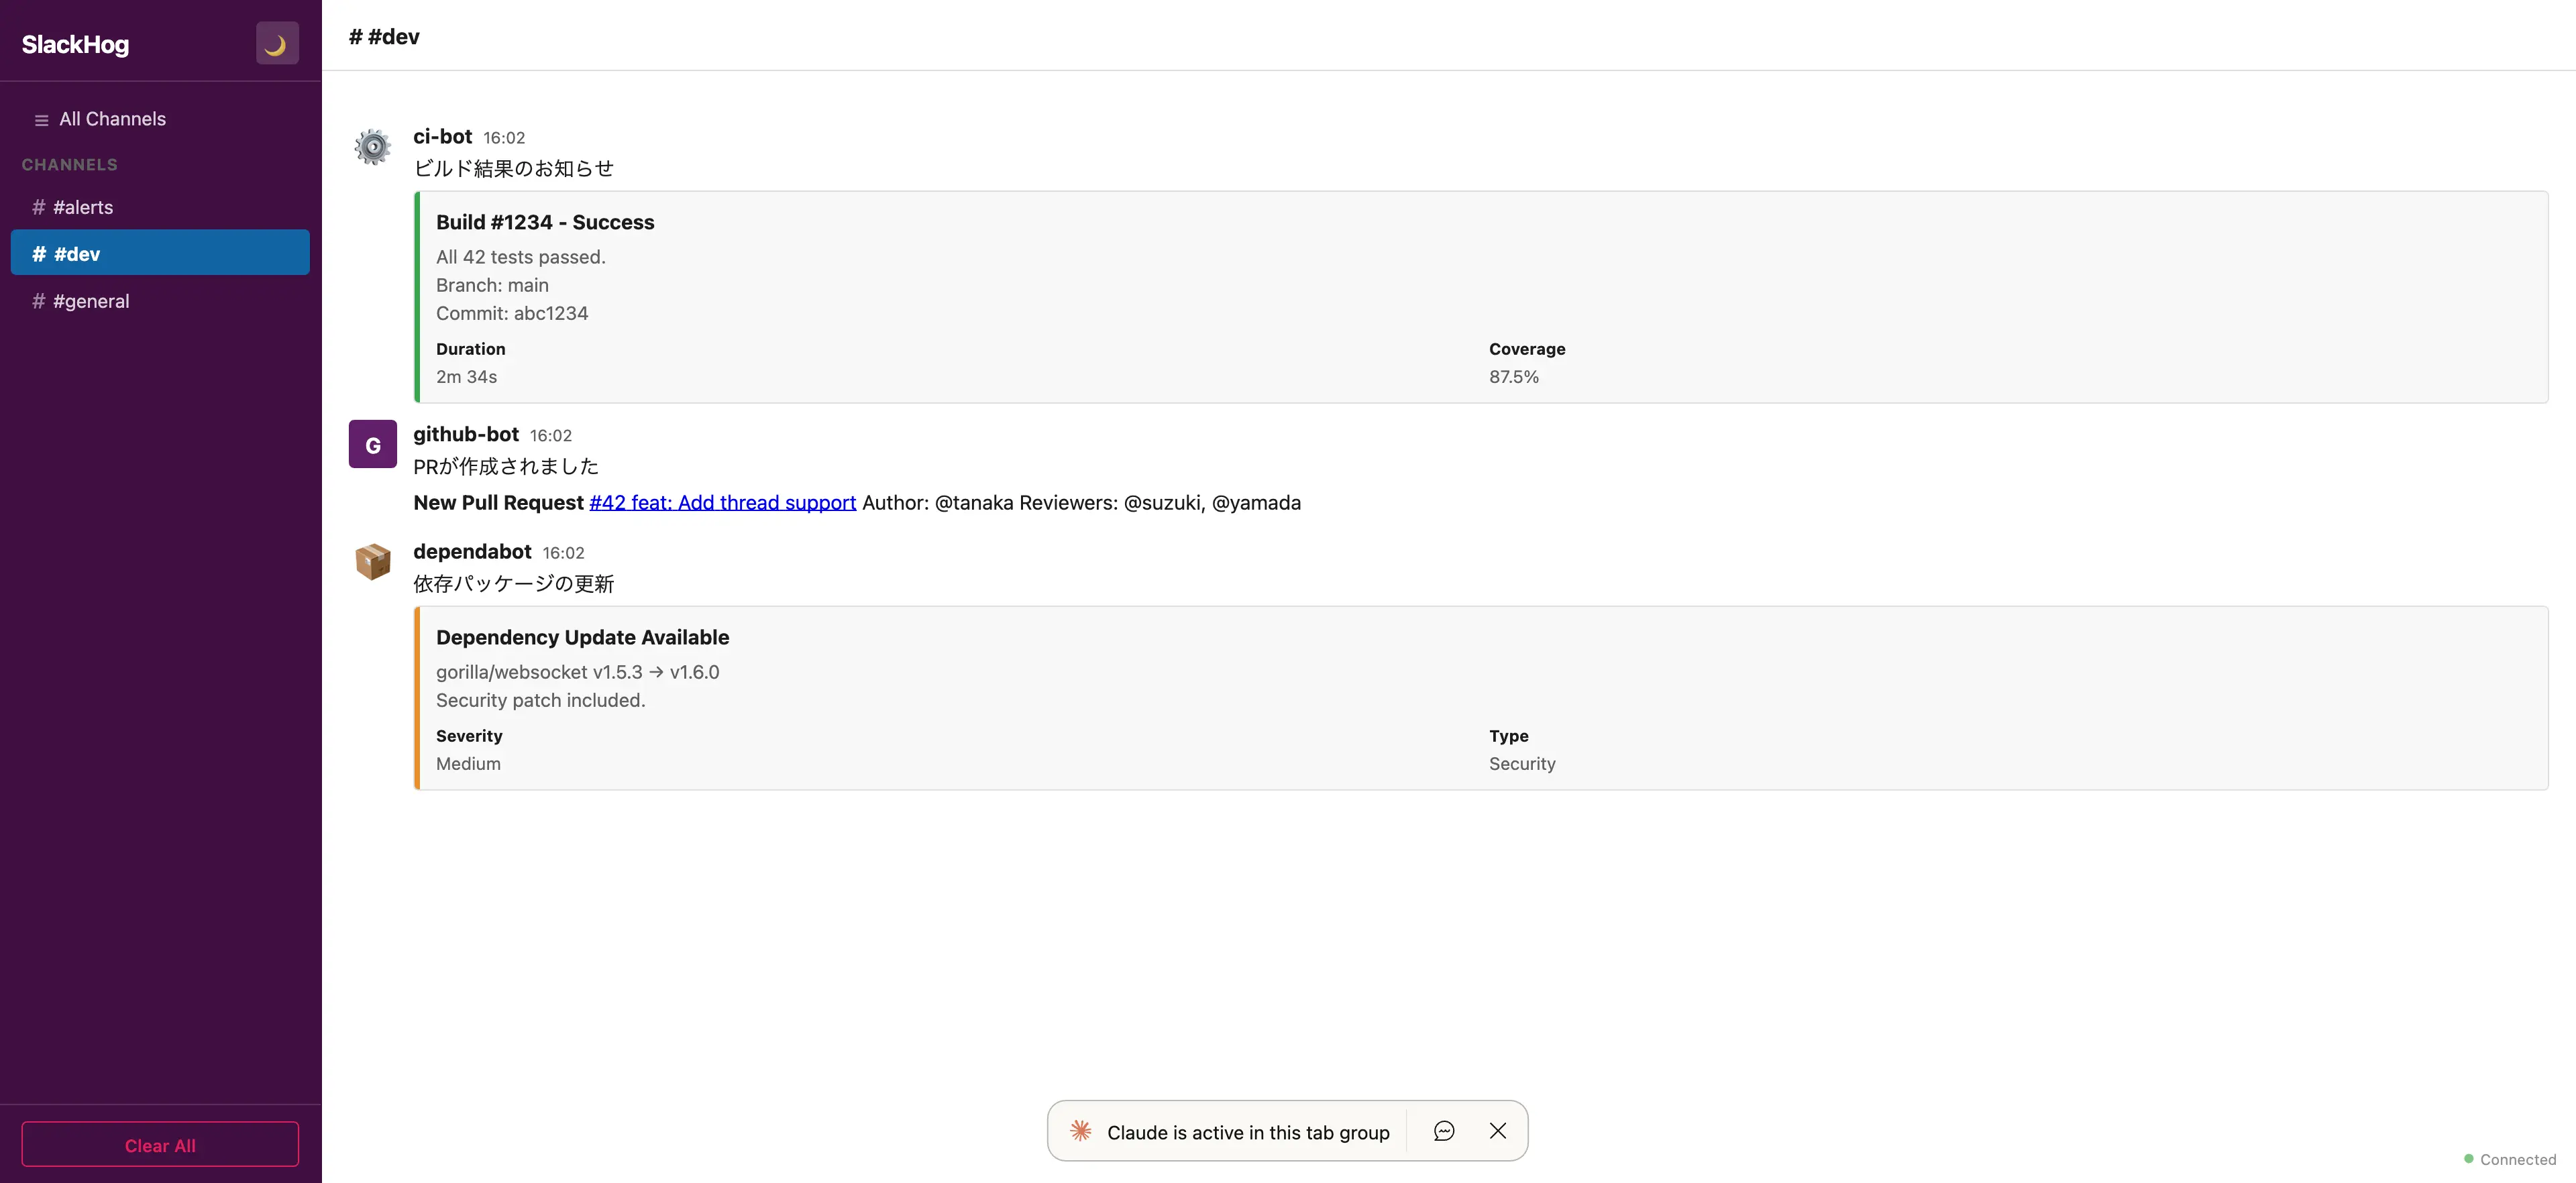The height and width of the screenshot is (1183, 2576).
Task: Open PR #42 feat: Add thread support link
Action: point(722,502)
